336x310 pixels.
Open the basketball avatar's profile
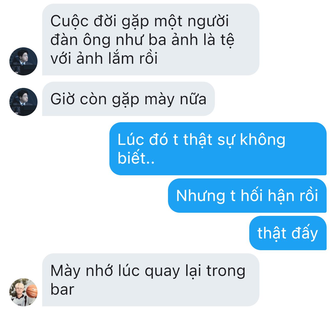click(23, 292)
